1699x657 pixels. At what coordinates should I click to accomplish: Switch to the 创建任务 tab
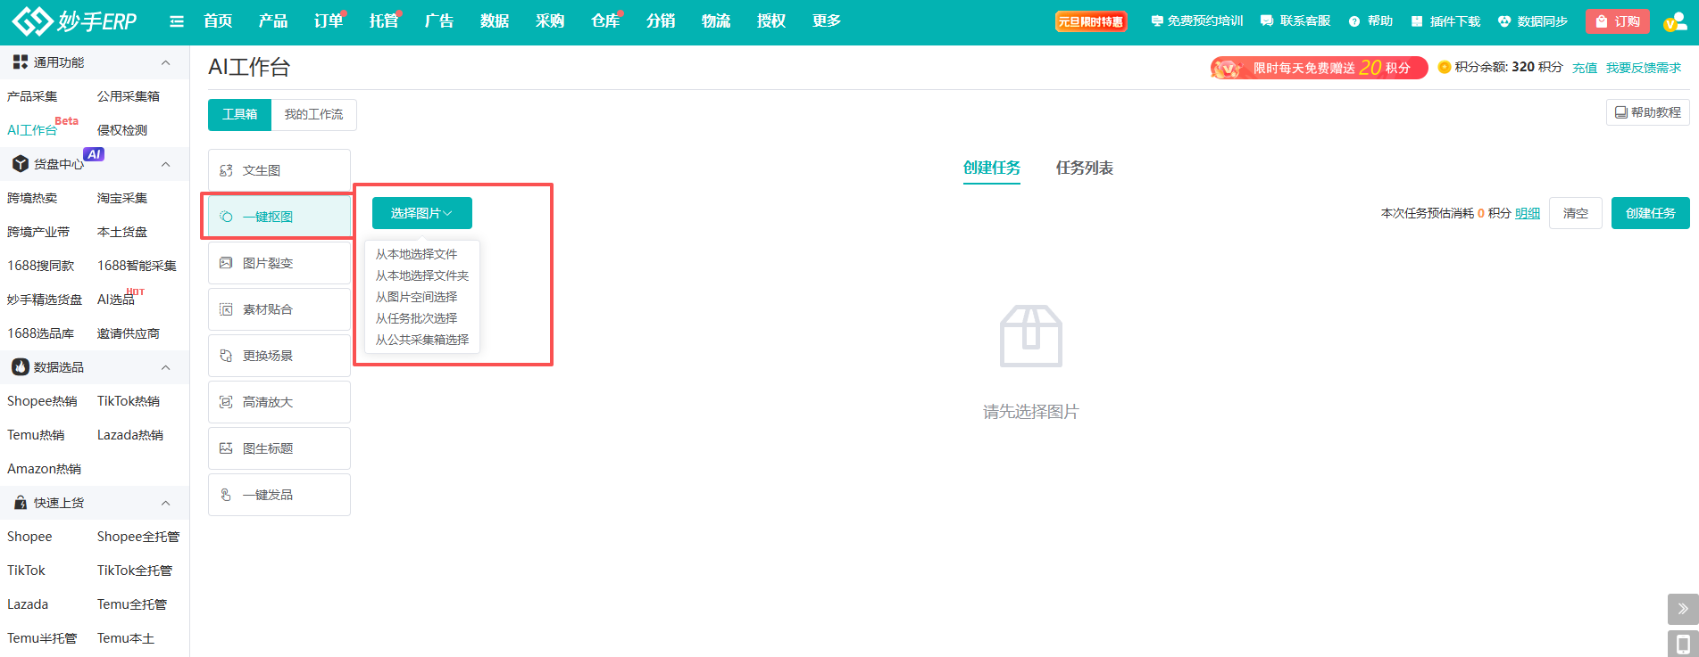(992, 168)
